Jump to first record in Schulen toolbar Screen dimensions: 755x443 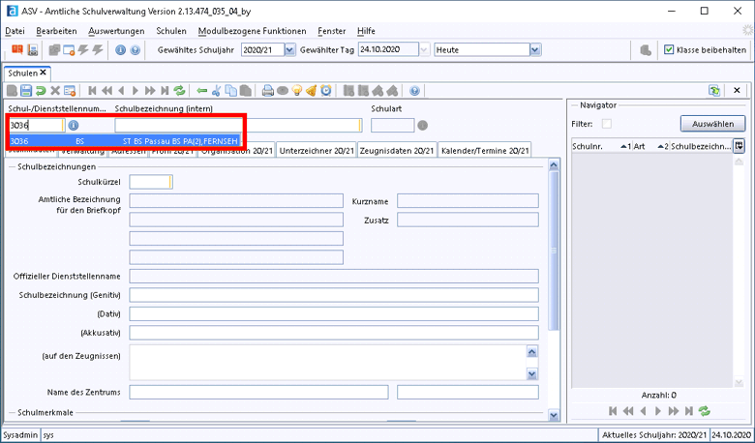(x=93, y=90)
